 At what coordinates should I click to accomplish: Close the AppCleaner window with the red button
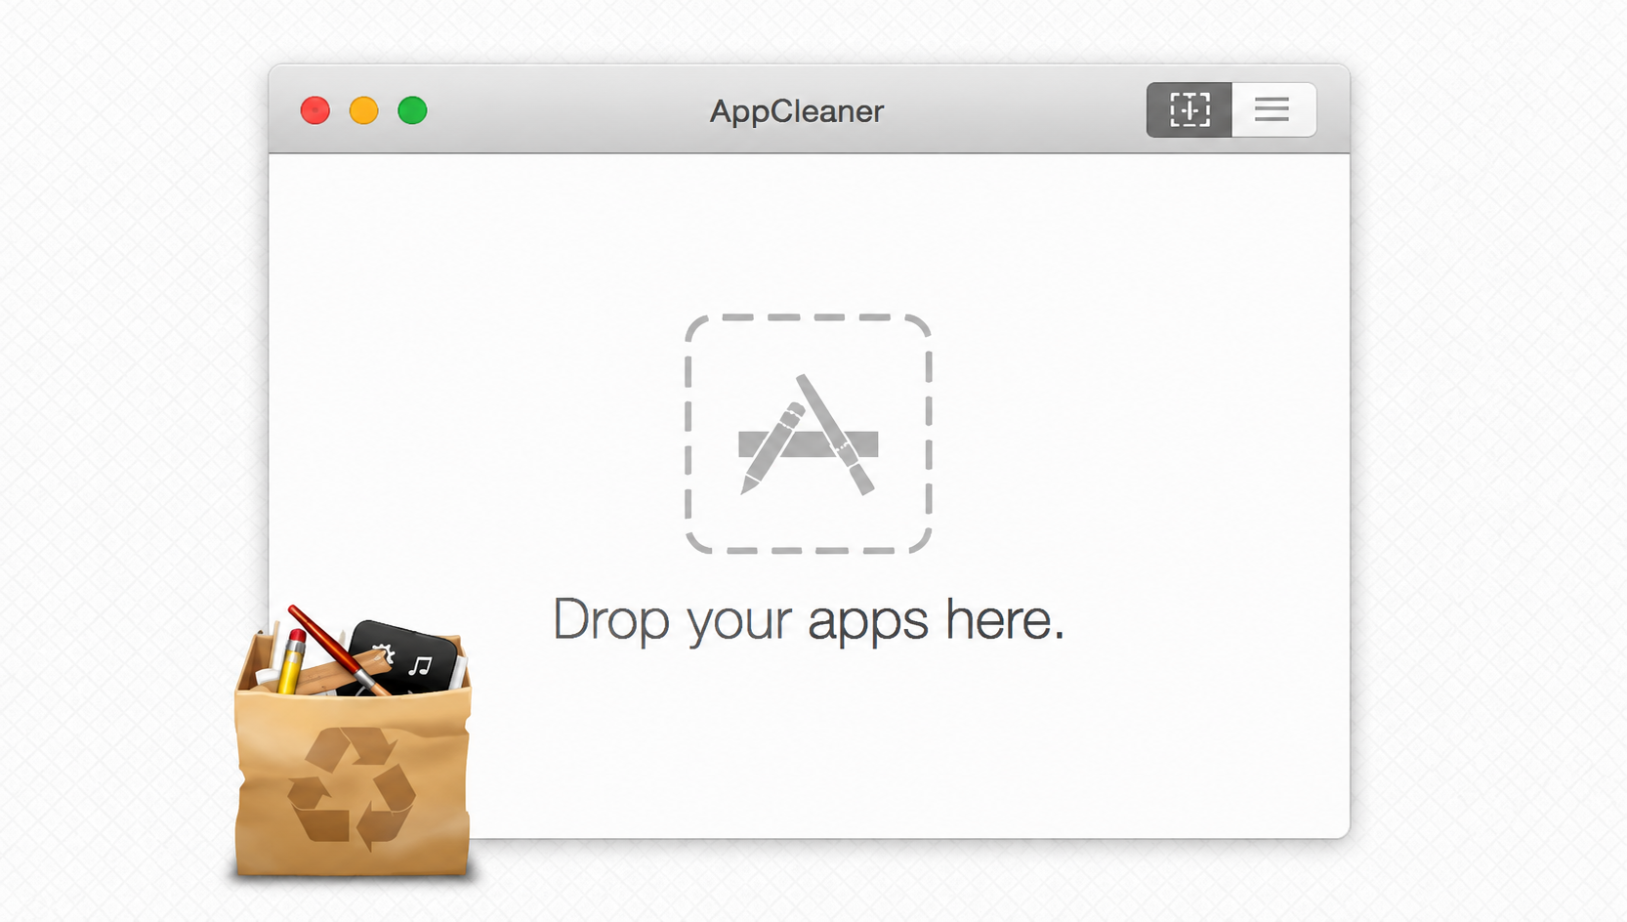[314, 110]
